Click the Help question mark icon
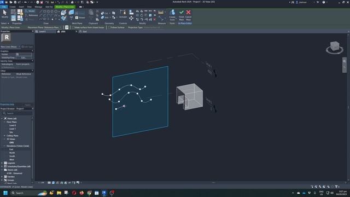This screenshot has height=197, width=350. [324, 2]
